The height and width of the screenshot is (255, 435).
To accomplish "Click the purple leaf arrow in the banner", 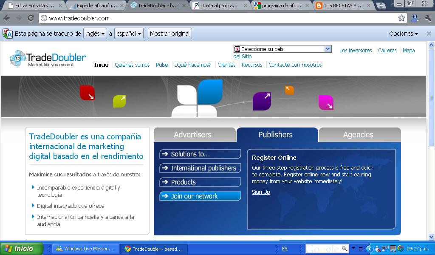I will pos(262,101).
